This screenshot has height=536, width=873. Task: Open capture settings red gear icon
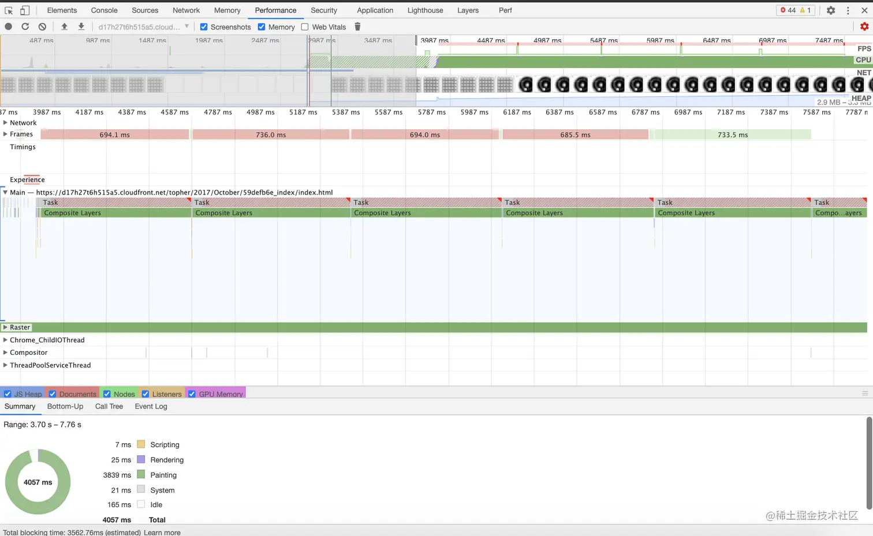[x=864, y=27]
